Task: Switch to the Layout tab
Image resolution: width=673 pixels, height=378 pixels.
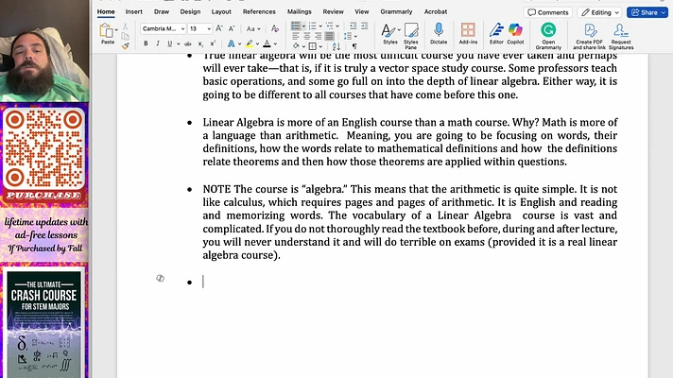Action: tap(221, 11)
